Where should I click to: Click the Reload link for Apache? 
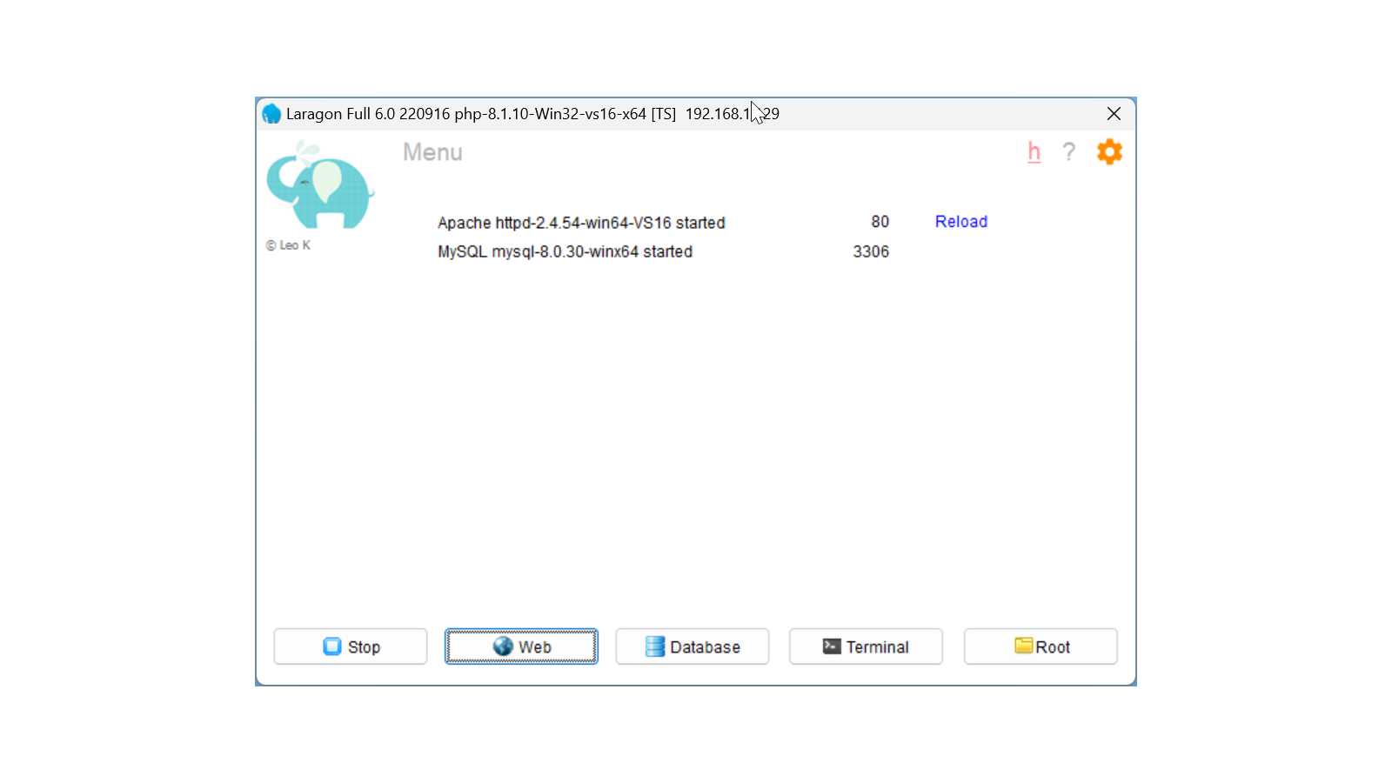(961, 222)
